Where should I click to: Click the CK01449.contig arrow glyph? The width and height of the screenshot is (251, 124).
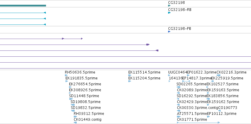click(75, 123)
